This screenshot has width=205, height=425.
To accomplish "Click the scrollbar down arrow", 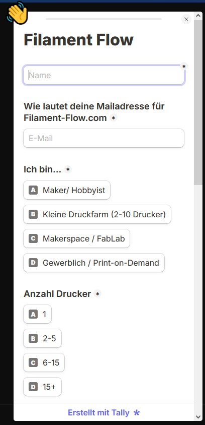I will [198, 416].
